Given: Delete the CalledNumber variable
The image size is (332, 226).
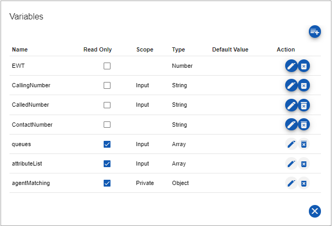Looking at the screenshot, I should (304, 105).
